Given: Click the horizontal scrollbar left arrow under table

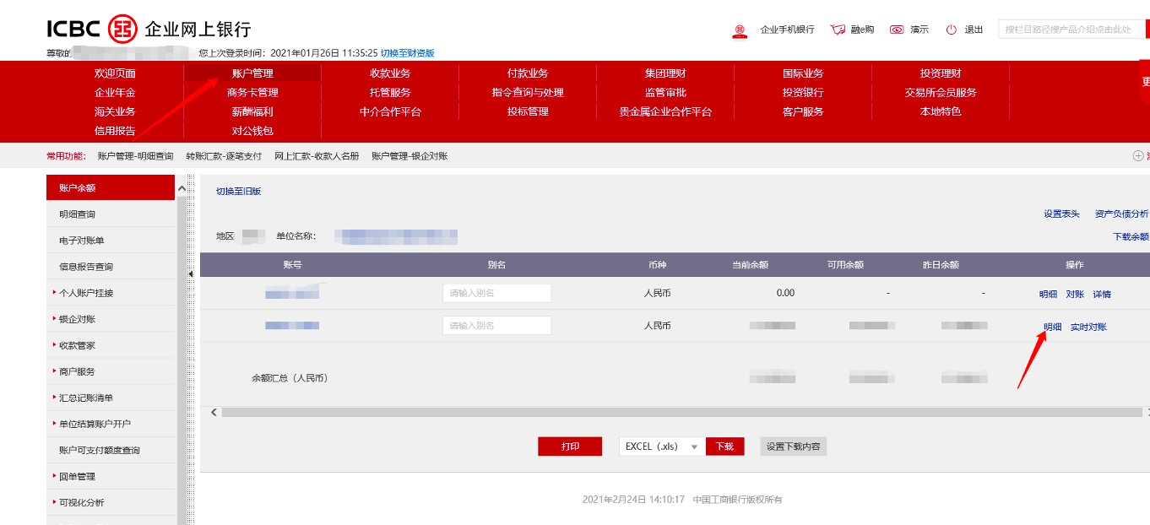Looking at the screenshot, I should [x=214, y=412].
